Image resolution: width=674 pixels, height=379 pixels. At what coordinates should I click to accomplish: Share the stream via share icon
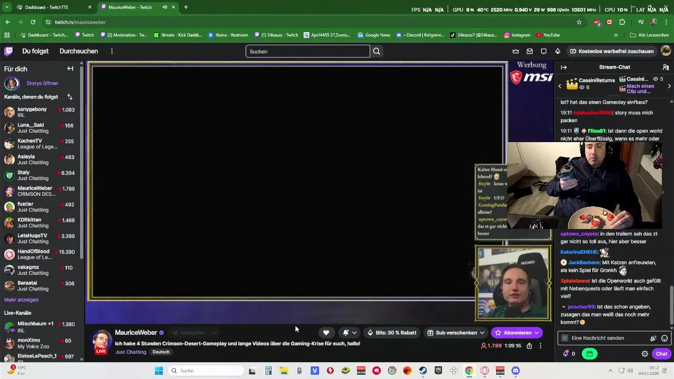(x=529, y=346)
